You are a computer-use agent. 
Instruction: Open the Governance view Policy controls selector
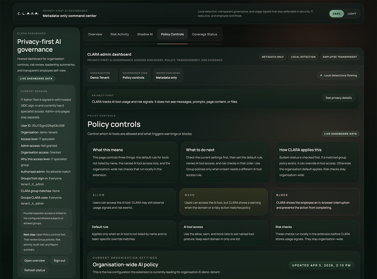[x=135, y=75]
